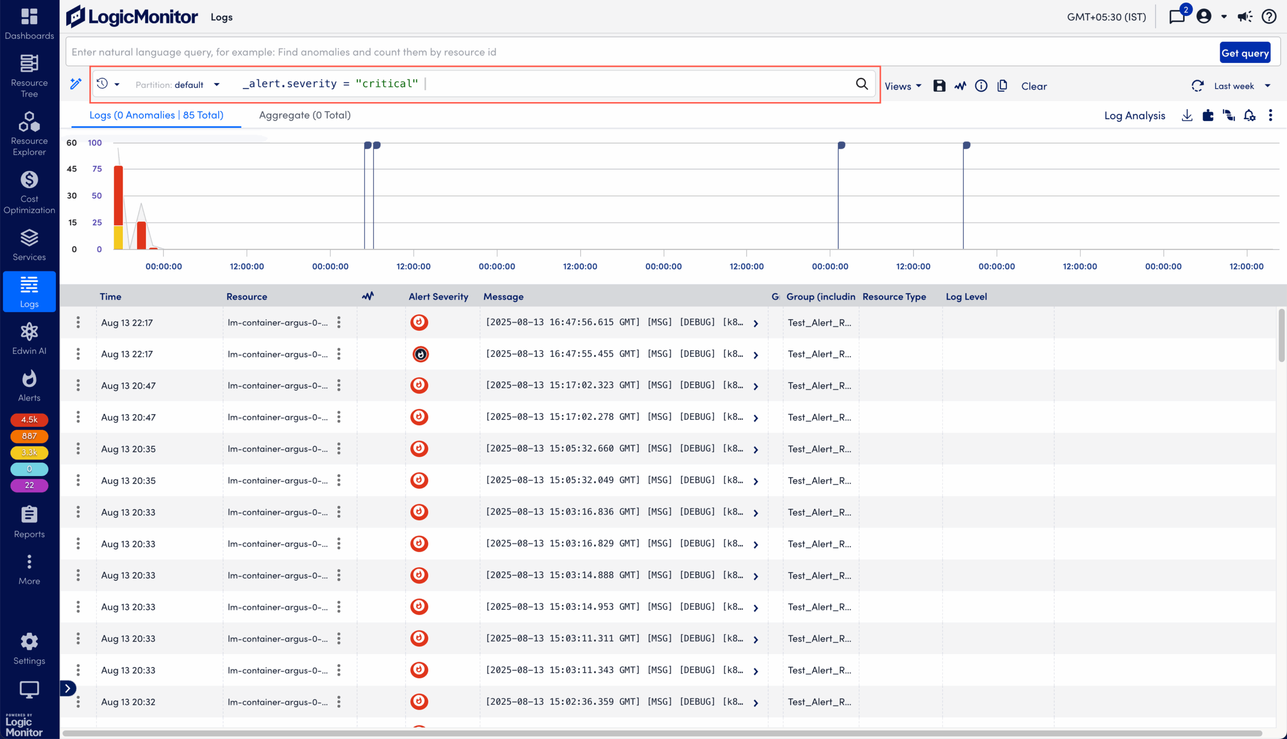Click the Alert Severity column header

[x=438, y=297]
